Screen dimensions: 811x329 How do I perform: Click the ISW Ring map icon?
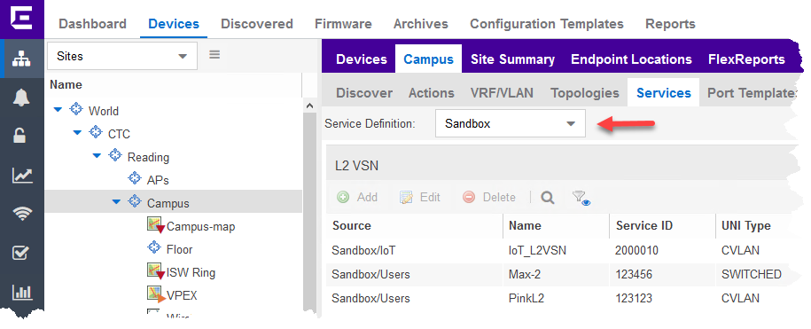[155, 270]
